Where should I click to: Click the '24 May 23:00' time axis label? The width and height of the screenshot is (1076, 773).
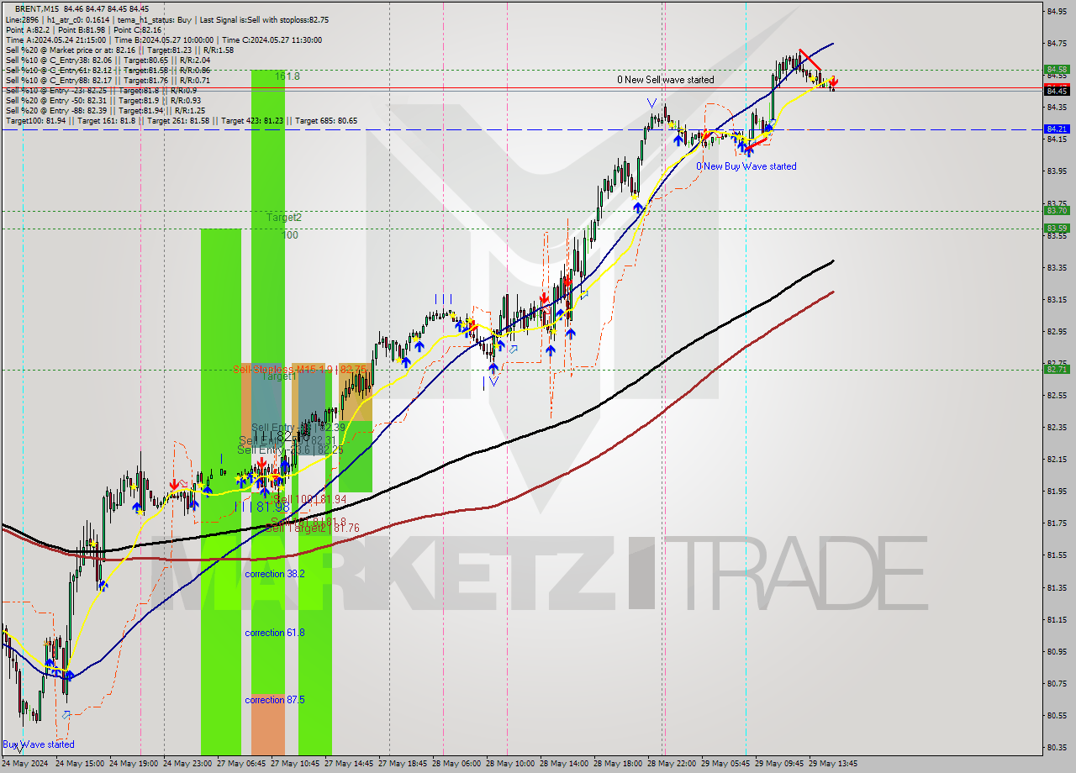pyautogui.click(x=188, y=763)
